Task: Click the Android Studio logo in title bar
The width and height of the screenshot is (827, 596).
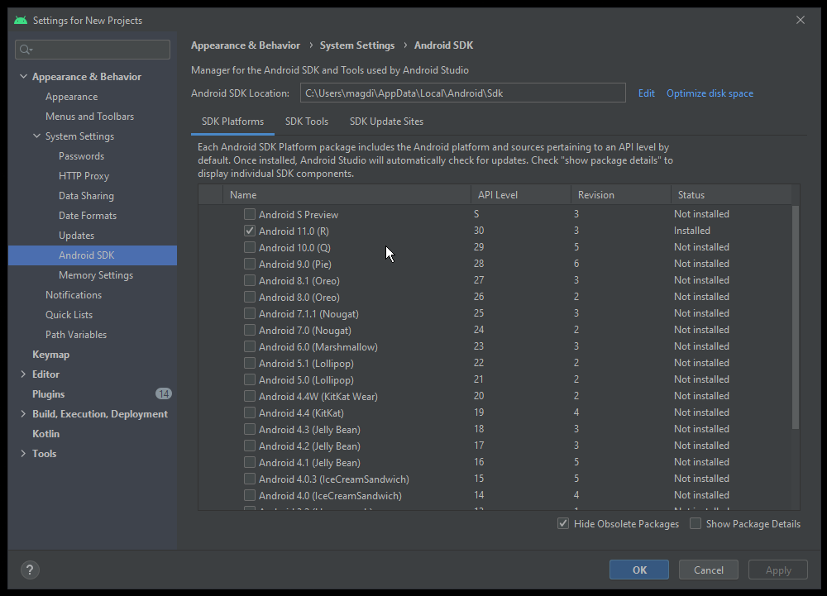Action: coord(21,20)
